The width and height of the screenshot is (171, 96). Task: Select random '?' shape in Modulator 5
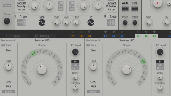(x=140, y=83)
